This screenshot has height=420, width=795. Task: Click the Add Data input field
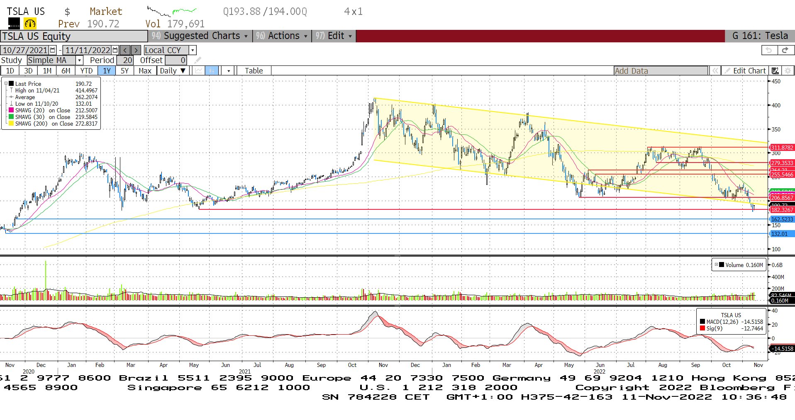tap(661, 71)
